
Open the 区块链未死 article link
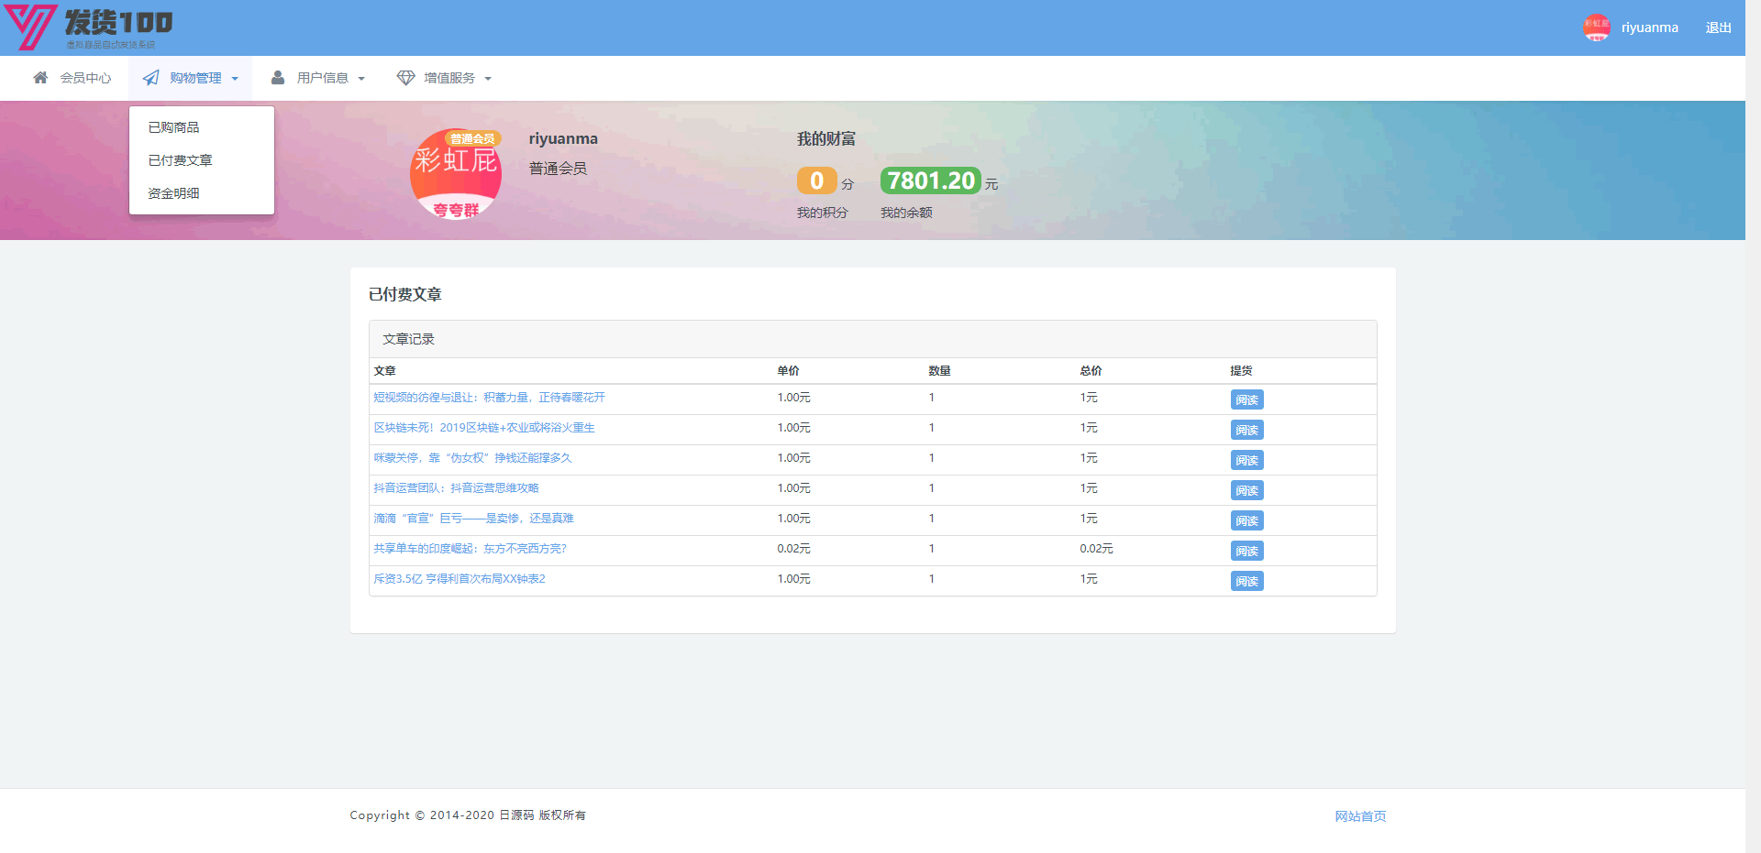484,428
